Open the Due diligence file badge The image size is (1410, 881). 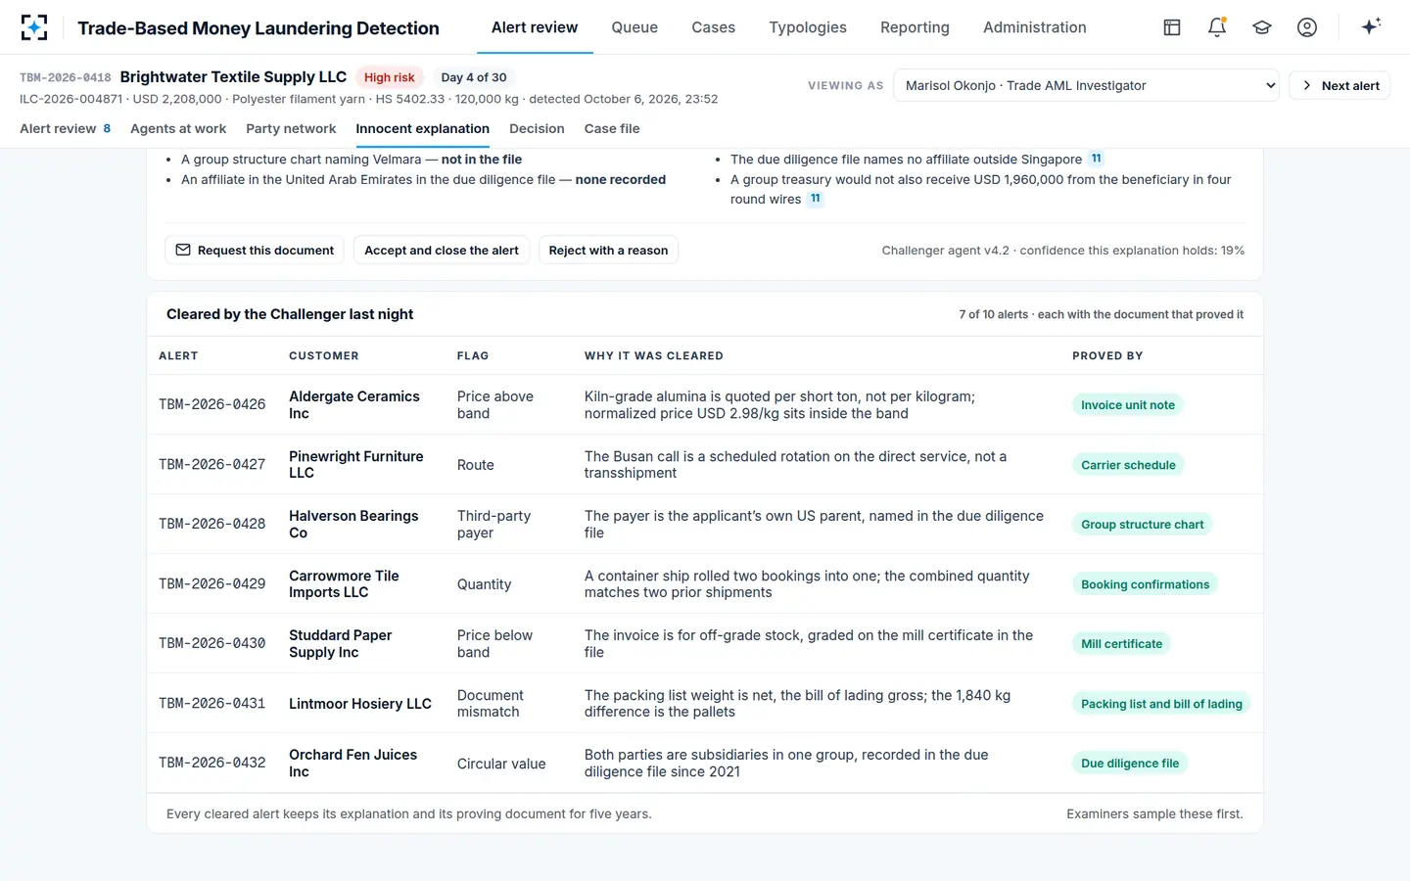point(1130,763)
